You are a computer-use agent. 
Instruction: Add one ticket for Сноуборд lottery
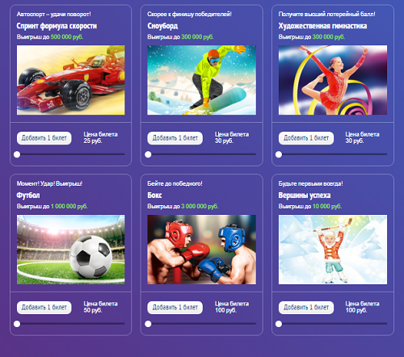pyautogui.click(x=175, y=138)
